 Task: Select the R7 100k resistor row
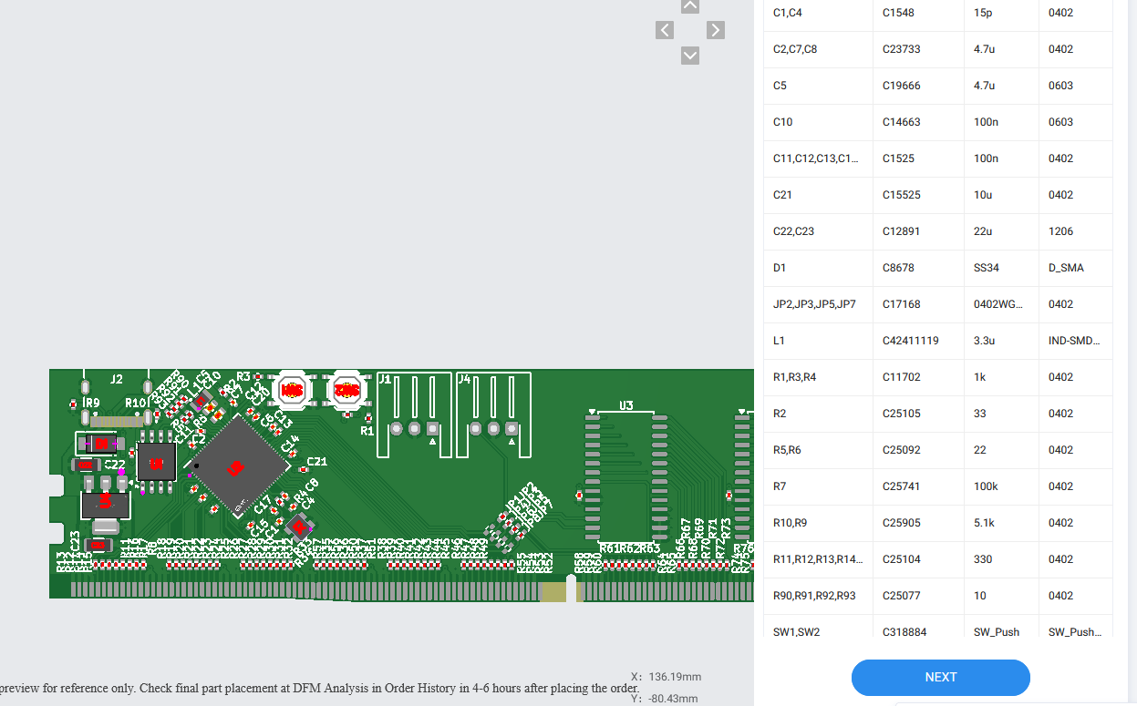(937, 486)
